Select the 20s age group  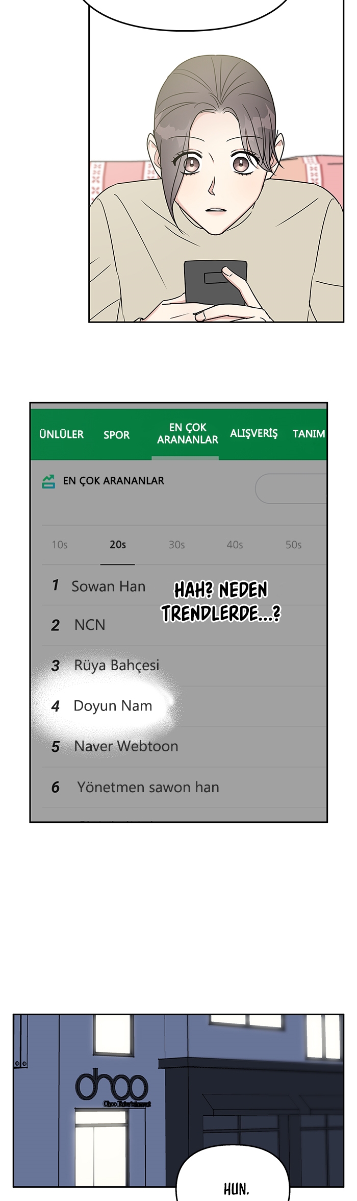[118, 545]
